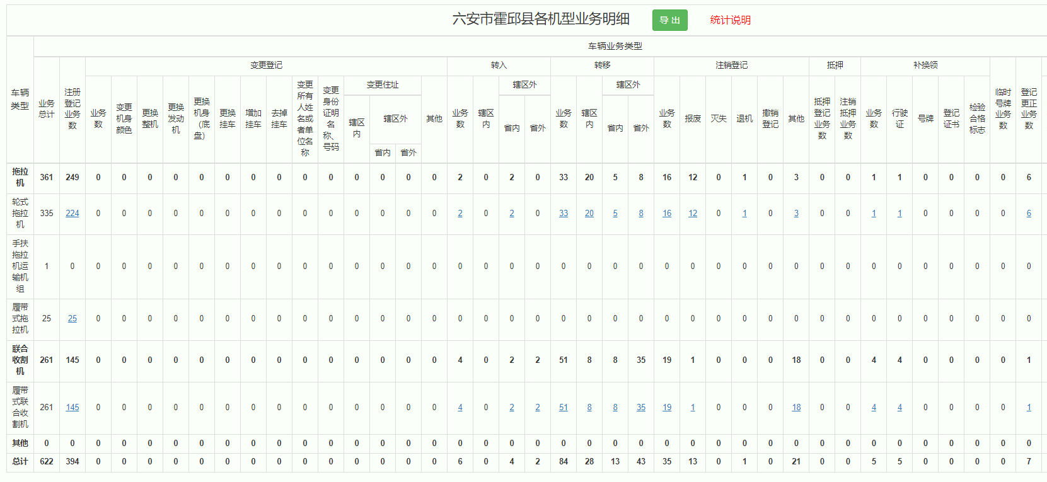Select 转移 辖区内 value 20 for 轮式拖拉机

[589, 214]
